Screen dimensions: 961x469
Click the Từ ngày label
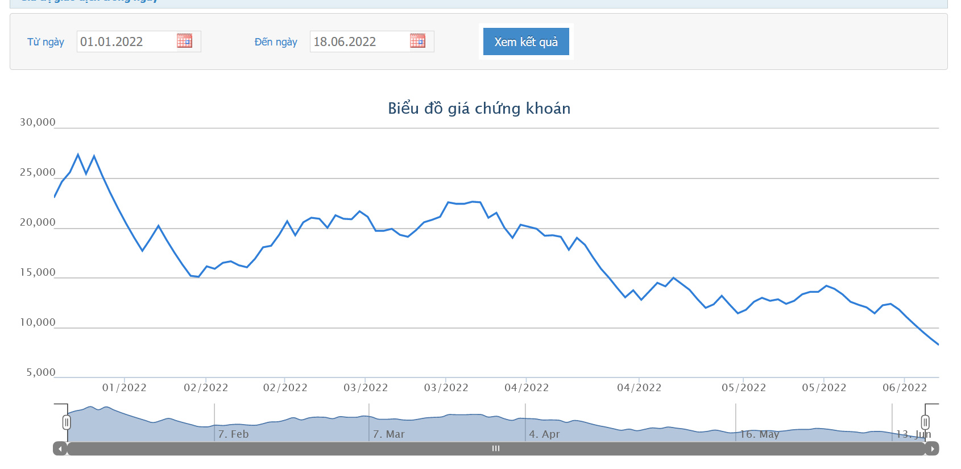[45, 42]
